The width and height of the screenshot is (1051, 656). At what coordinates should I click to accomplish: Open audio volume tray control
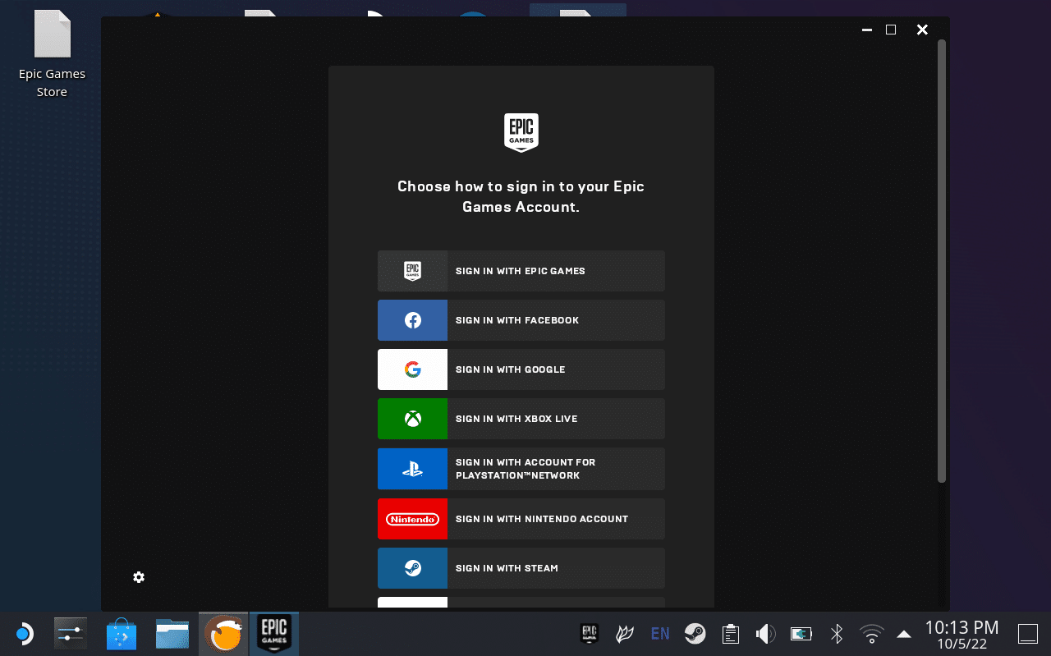(x=765, y=634)
